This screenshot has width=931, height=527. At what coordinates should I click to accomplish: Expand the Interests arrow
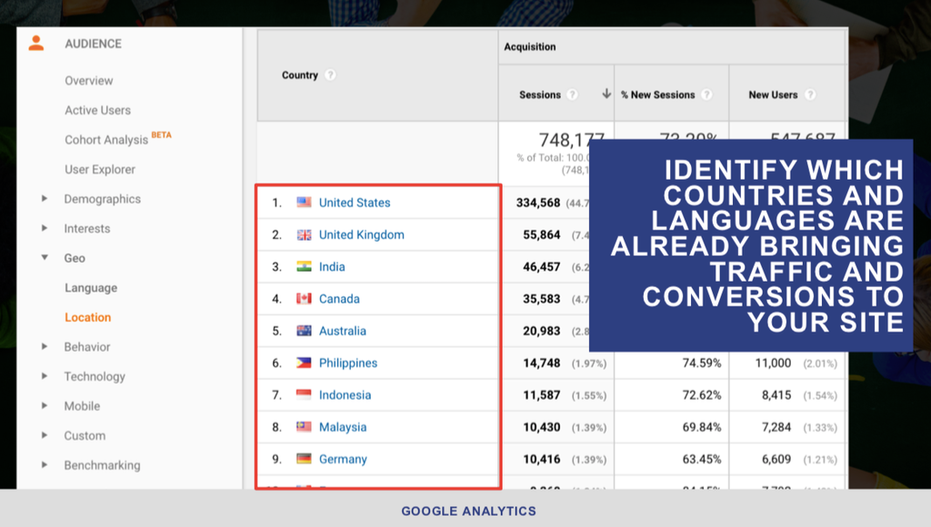pyautogui.click(x=45, y=228)
